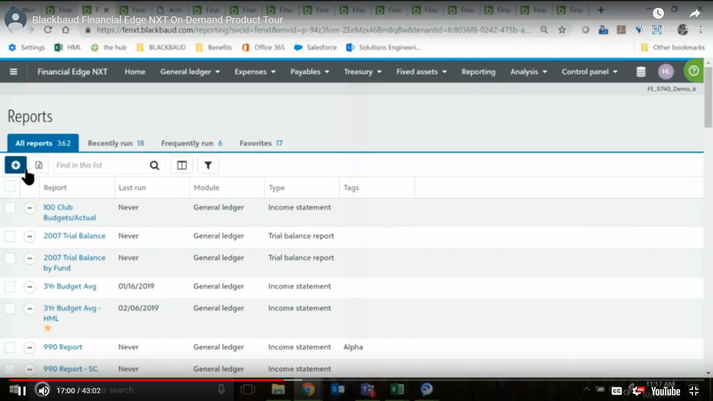The height and width of the screenshot is (401, 713).
Task: Switch to the Favorites tab
Action: tap(261, 143)
